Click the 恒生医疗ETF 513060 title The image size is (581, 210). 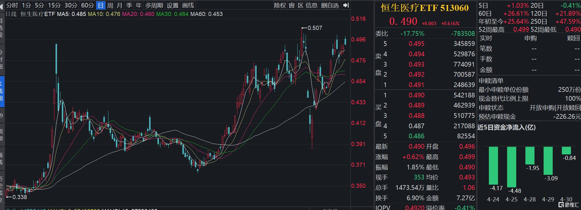[x=425, y=8]
